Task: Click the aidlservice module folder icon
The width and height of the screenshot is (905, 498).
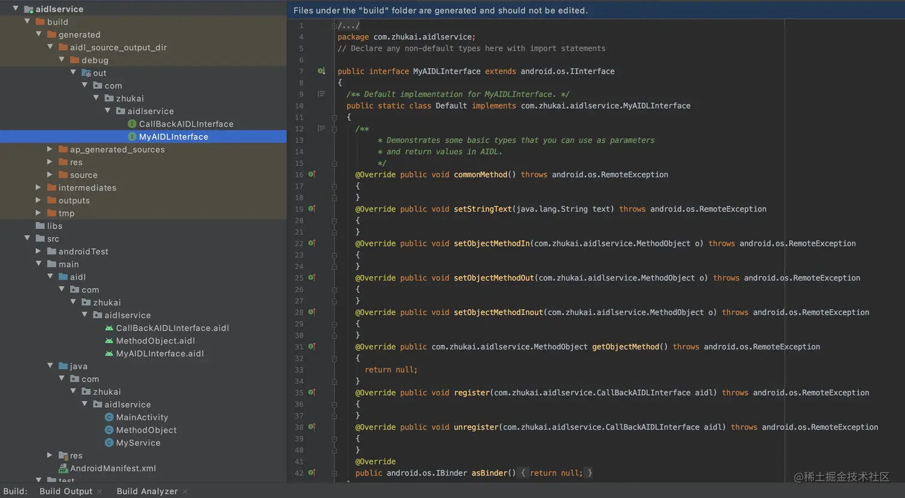Action: tap(28, 9)
